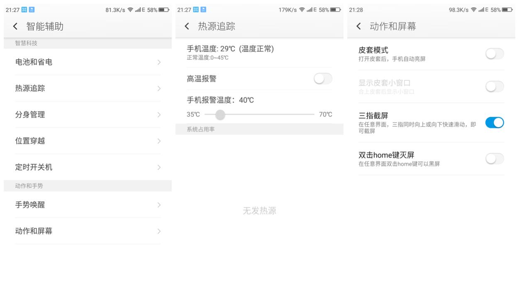Tap Wi-Fi icon in 动作和屏幕 screen status bar

pyautogui.click(x=473, y=10)
